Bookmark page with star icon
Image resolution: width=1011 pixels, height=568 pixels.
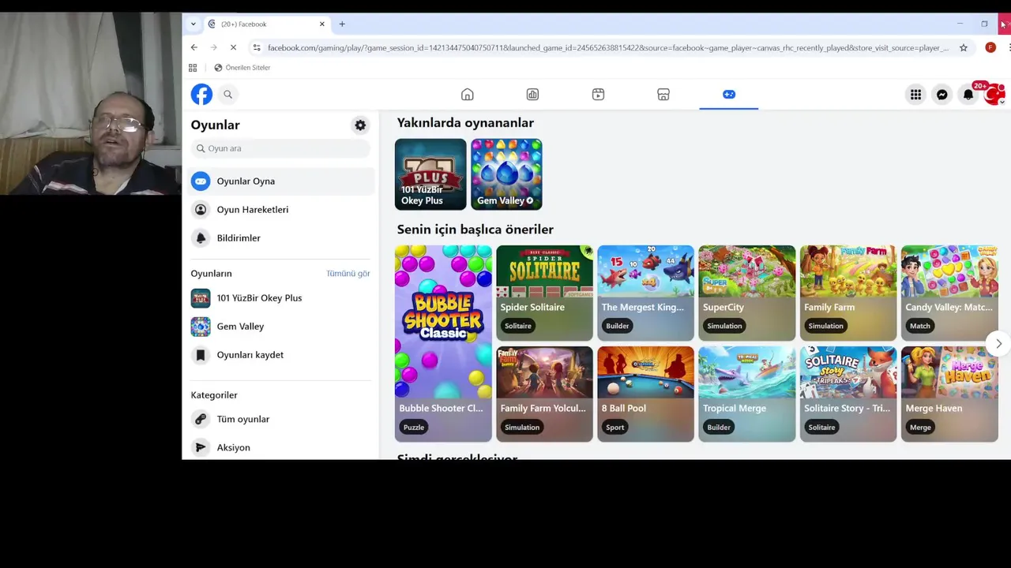(x=964, y=47)
